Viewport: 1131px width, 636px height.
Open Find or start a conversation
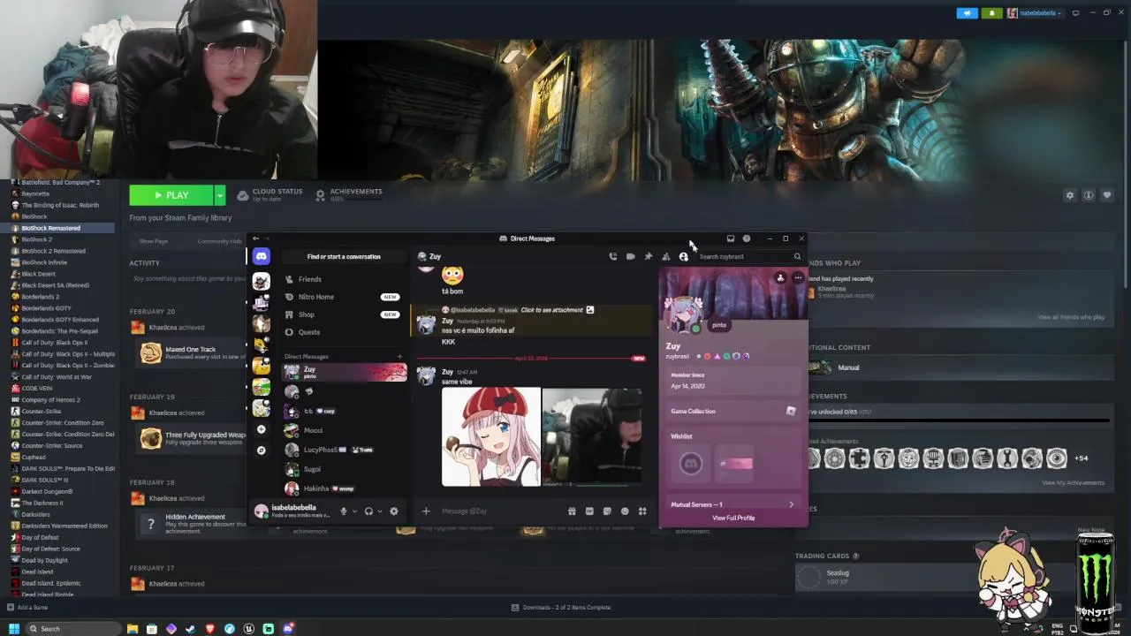coord(344,256)
